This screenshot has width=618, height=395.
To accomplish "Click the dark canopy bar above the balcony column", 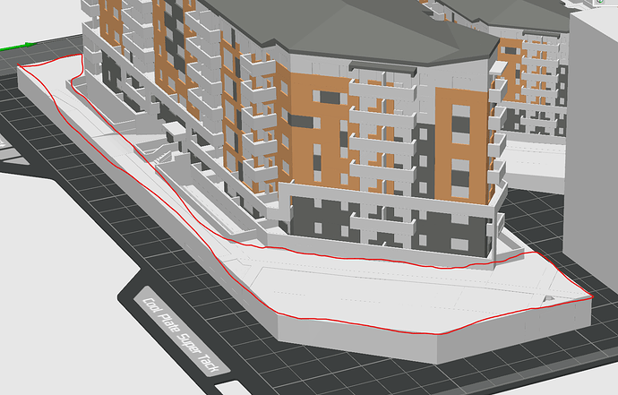I will click(382, 70).
